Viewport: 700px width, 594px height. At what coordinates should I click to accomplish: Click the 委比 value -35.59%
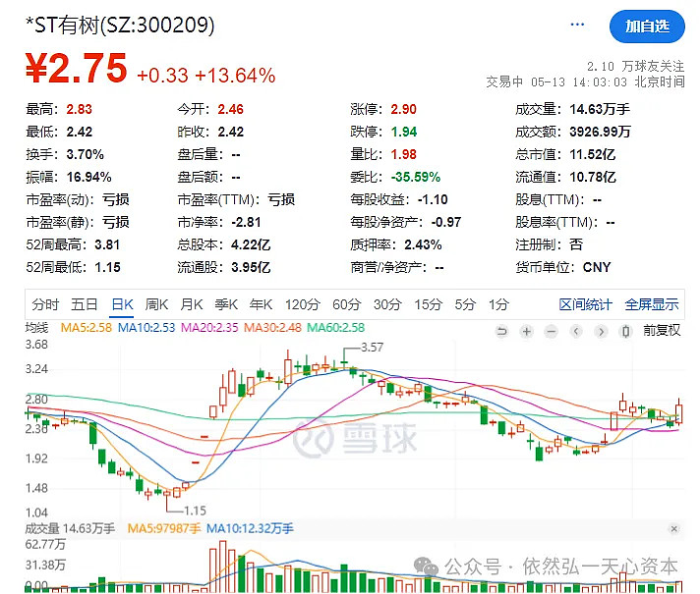point(416,177)
